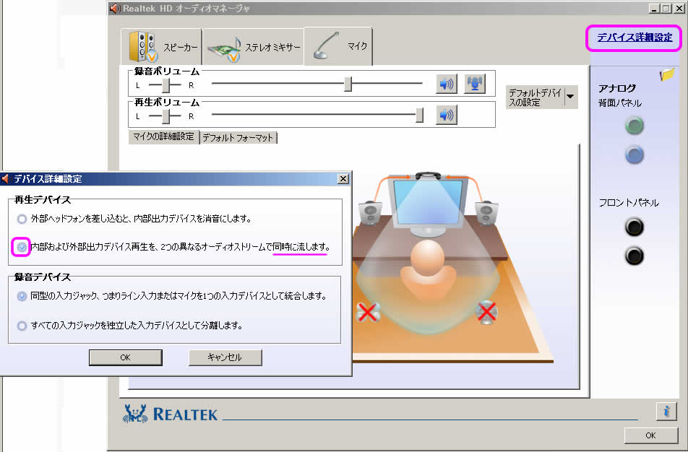Click the crossed-out rear left speaker
The width and height of the screenshot is (688, 452).
[x=368, y=312]
